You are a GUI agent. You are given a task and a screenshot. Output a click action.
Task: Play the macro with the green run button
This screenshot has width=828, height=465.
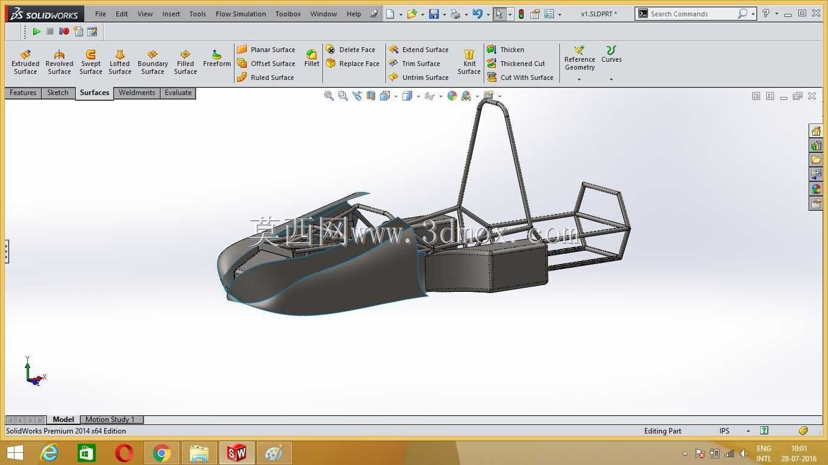[36, 31]
